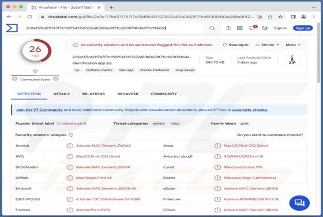This screenshot has height=217, width=323.
Task: Click the VirusTotal logo icon
Action: tap(12, 28)
